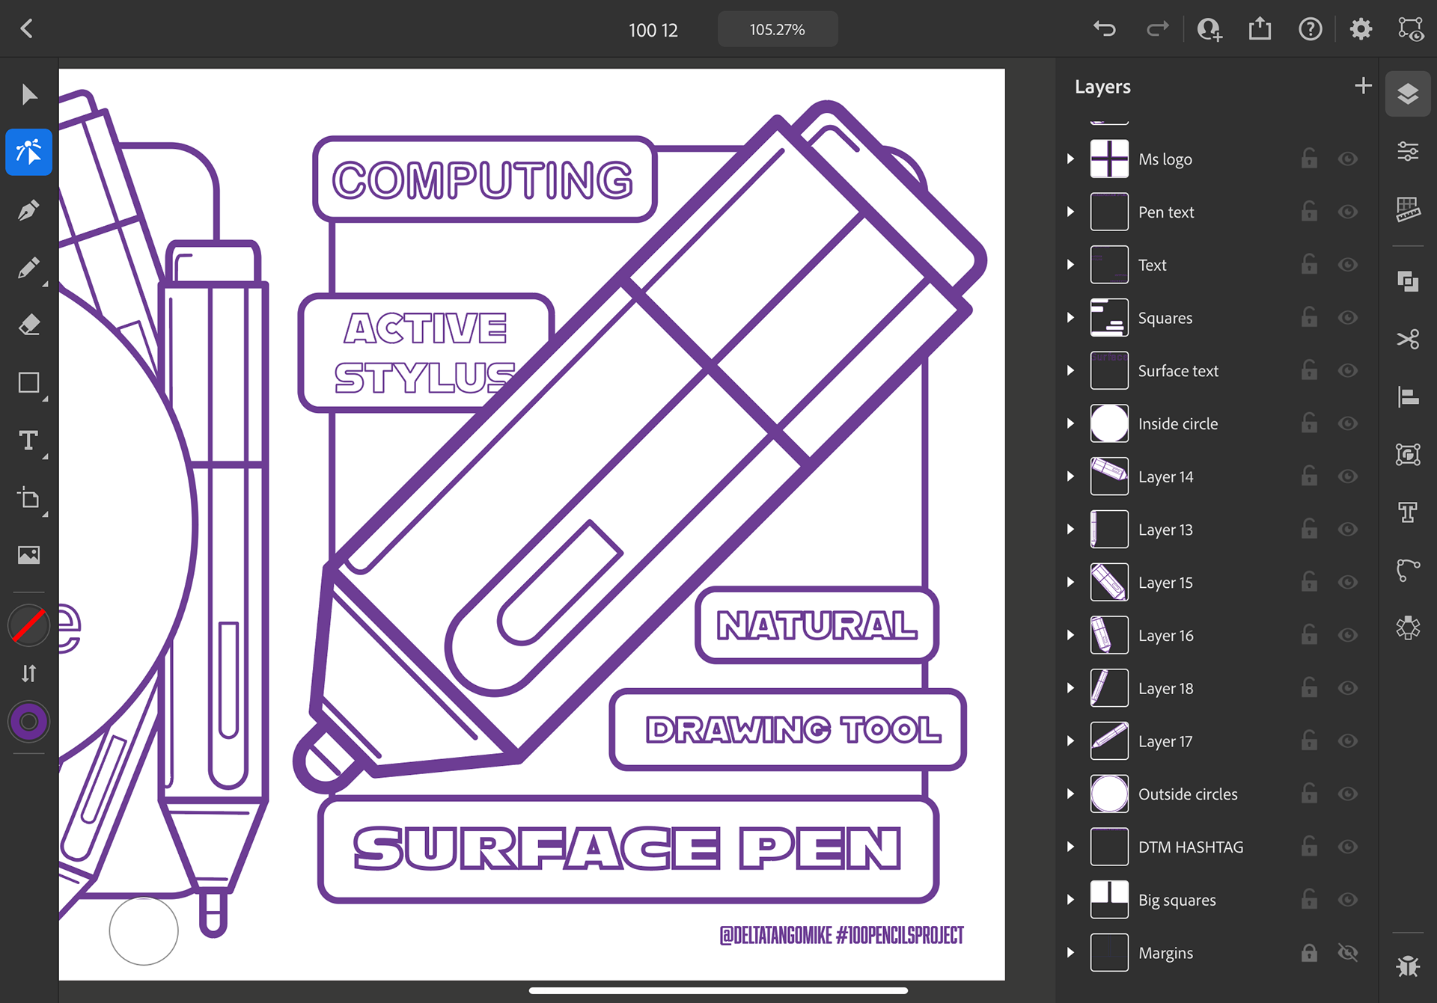1437x1003 pixels.
Task: Expand the Layer 14 group
Action: tap(1070, 476)
